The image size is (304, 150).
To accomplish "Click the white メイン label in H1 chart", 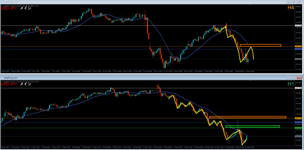I will coord(26,84).
